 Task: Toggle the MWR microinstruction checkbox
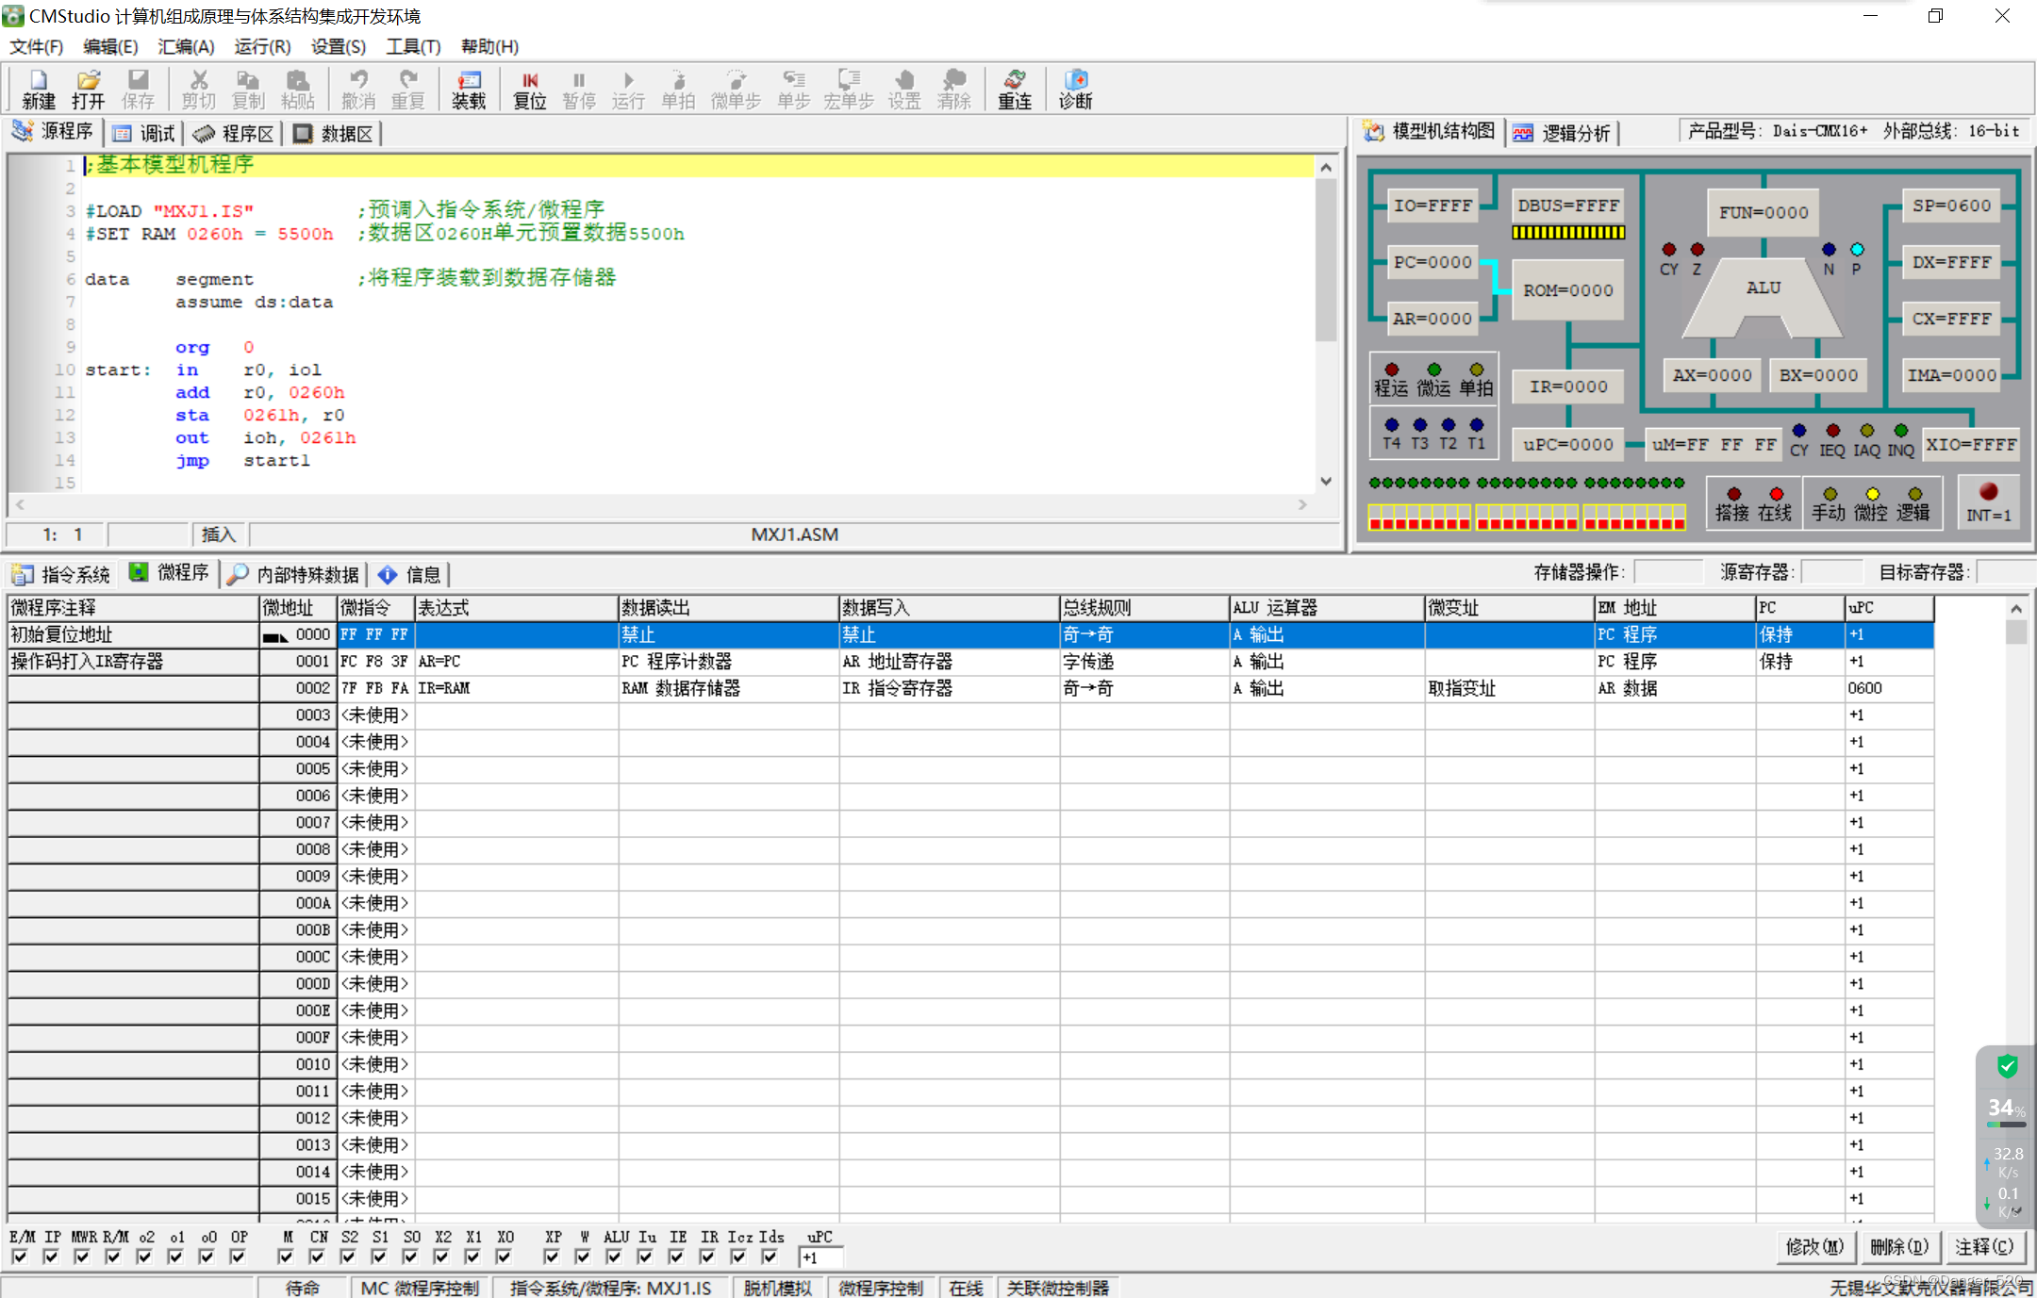(82, 1257)
